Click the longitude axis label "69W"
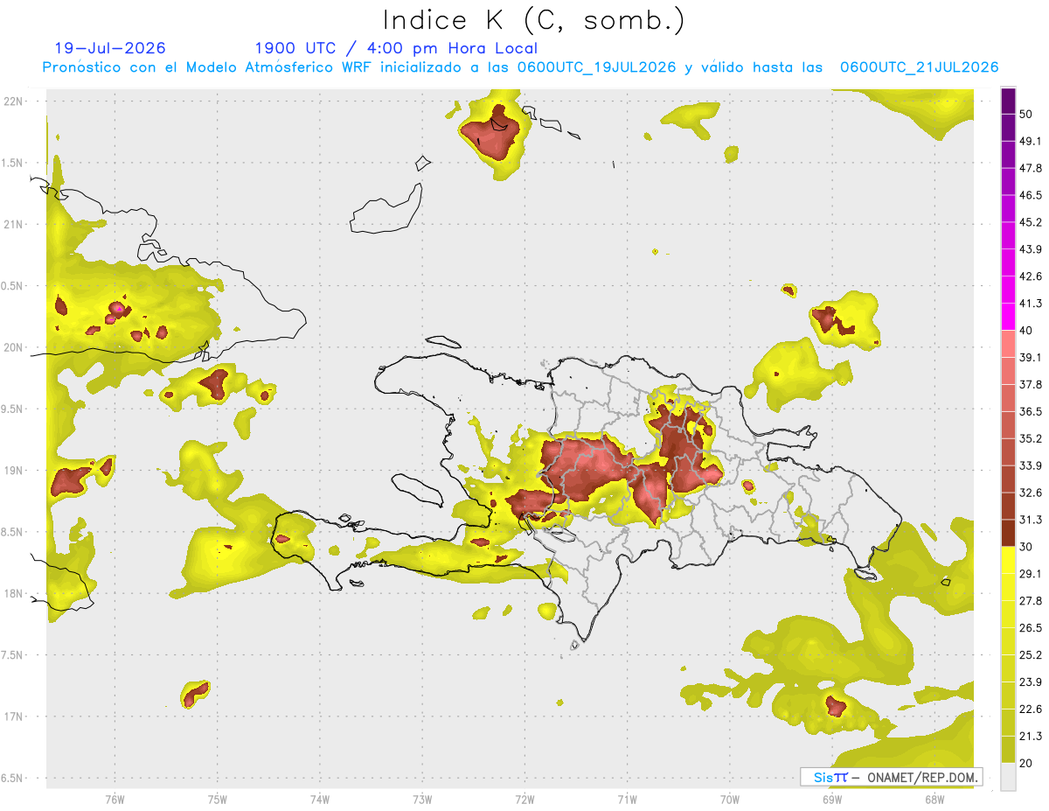This screenshot has width=1049, height=811. pos(832,801)
